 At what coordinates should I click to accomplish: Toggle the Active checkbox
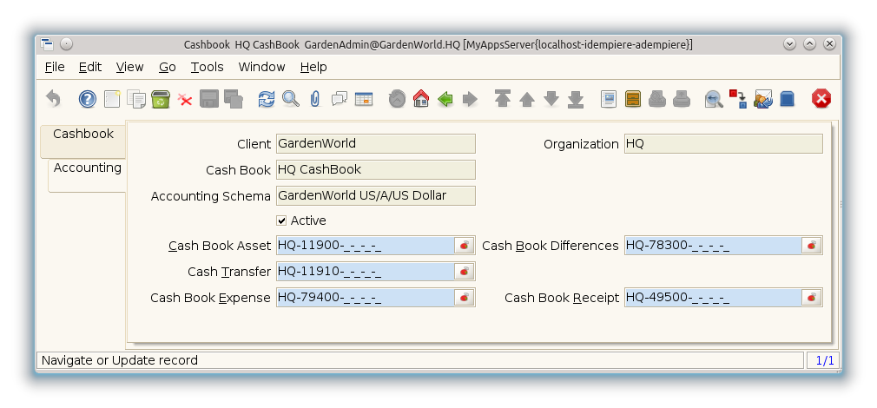tap(281, 220)
